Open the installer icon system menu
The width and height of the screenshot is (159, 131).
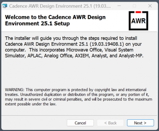point(5,6)
